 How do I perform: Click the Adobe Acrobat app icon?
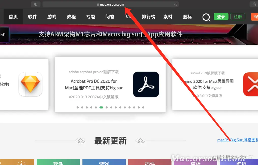coord(146,84)
